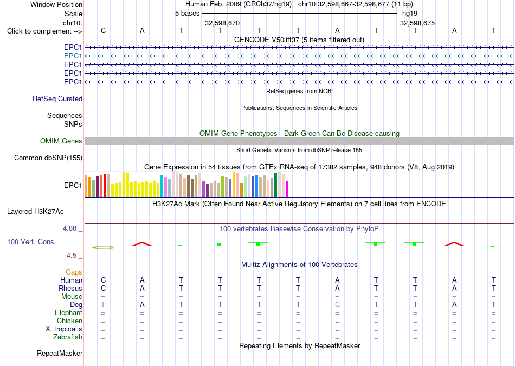Click the magenta bar in the GTEx chart
Screen dimensions: 515x366
click(x=287, y=189)
